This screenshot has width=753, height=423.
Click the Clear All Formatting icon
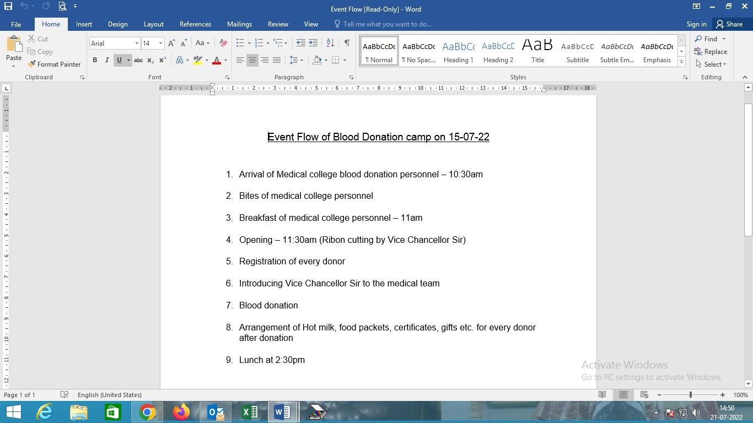coord(223,43)
